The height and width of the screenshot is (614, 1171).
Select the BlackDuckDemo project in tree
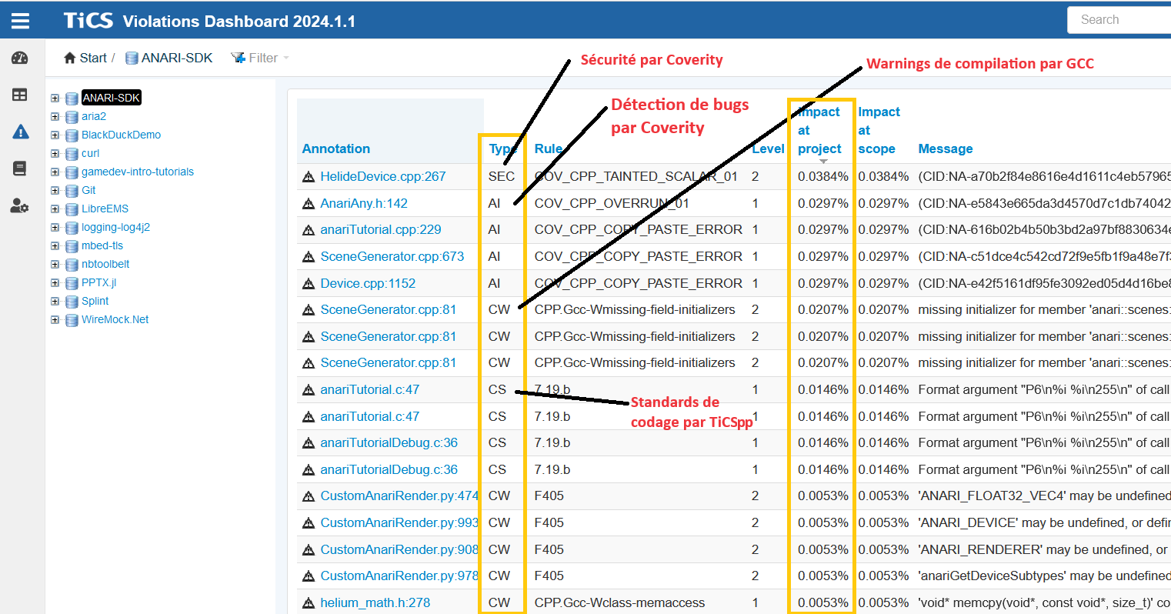[122, 135]
